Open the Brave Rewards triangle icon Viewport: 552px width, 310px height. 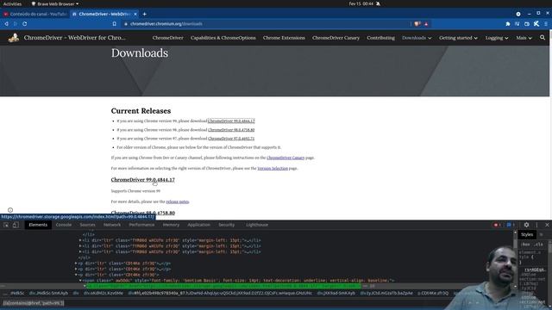pyautogui.click(x=426, y=24)
